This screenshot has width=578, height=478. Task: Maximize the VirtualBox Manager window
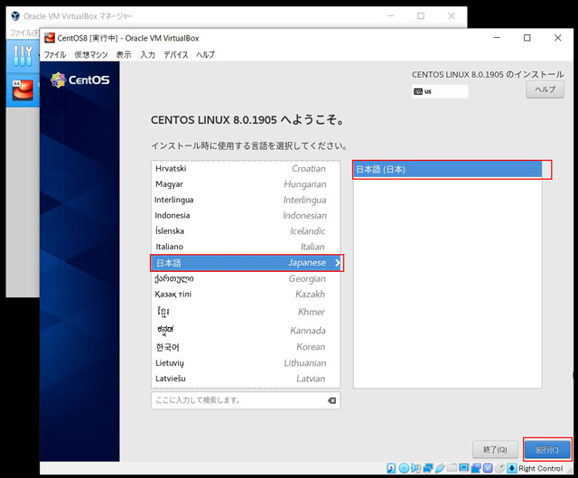coord(421,16)
